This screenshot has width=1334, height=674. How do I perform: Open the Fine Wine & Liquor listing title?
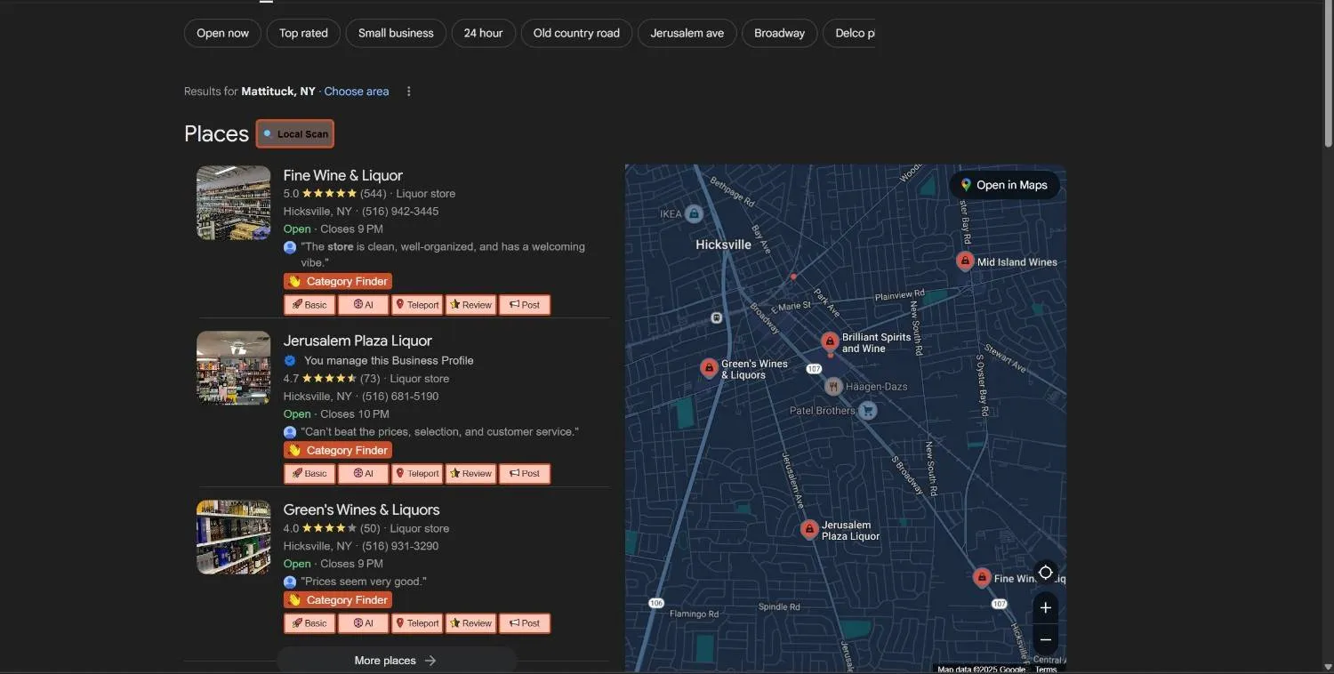[x=343, y=175]
